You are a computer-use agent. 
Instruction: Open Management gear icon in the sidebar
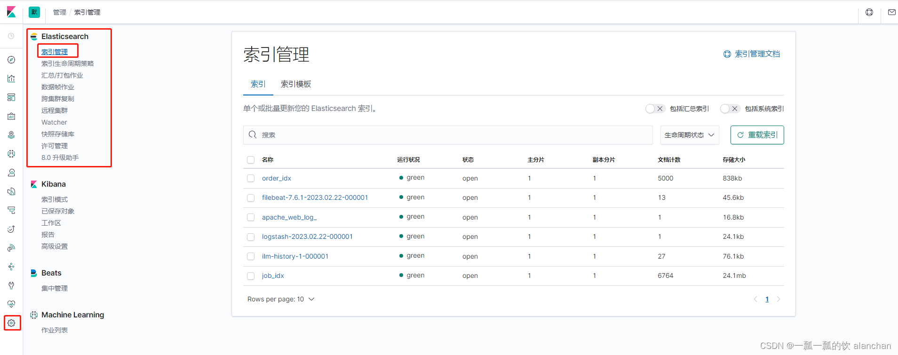[x=11, y=323]
